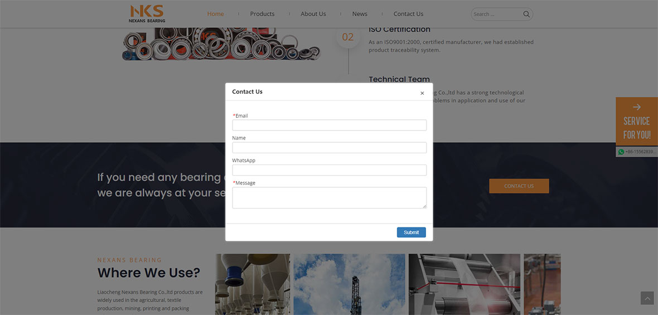Open the News menu item
Image resolution: width=658 pixels, height=315 pixels.
[x=360, y=14]
